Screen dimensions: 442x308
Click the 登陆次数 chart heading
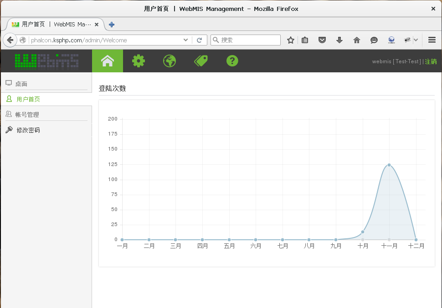pos(112,88)
